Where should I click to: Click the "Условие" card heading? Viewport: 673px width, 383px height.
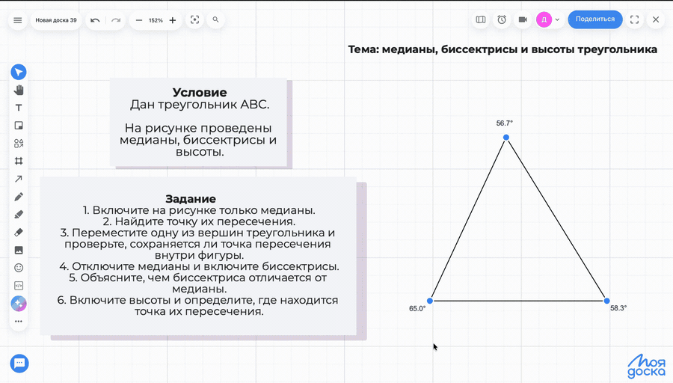coord(200,92)
